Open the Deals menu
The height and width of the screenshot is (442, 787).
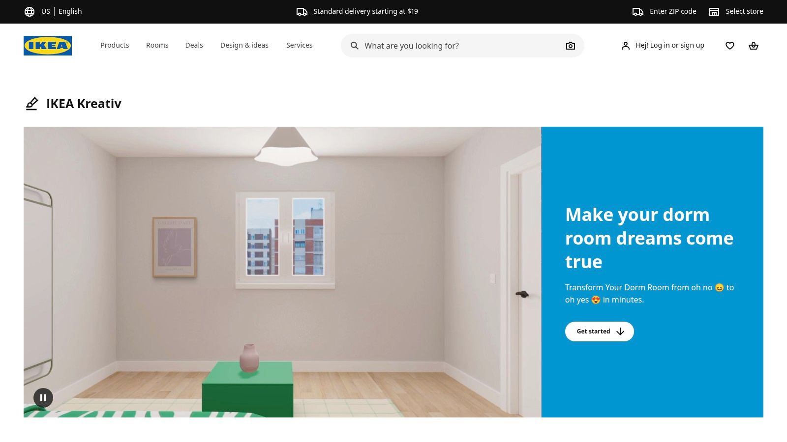[194, 45]
